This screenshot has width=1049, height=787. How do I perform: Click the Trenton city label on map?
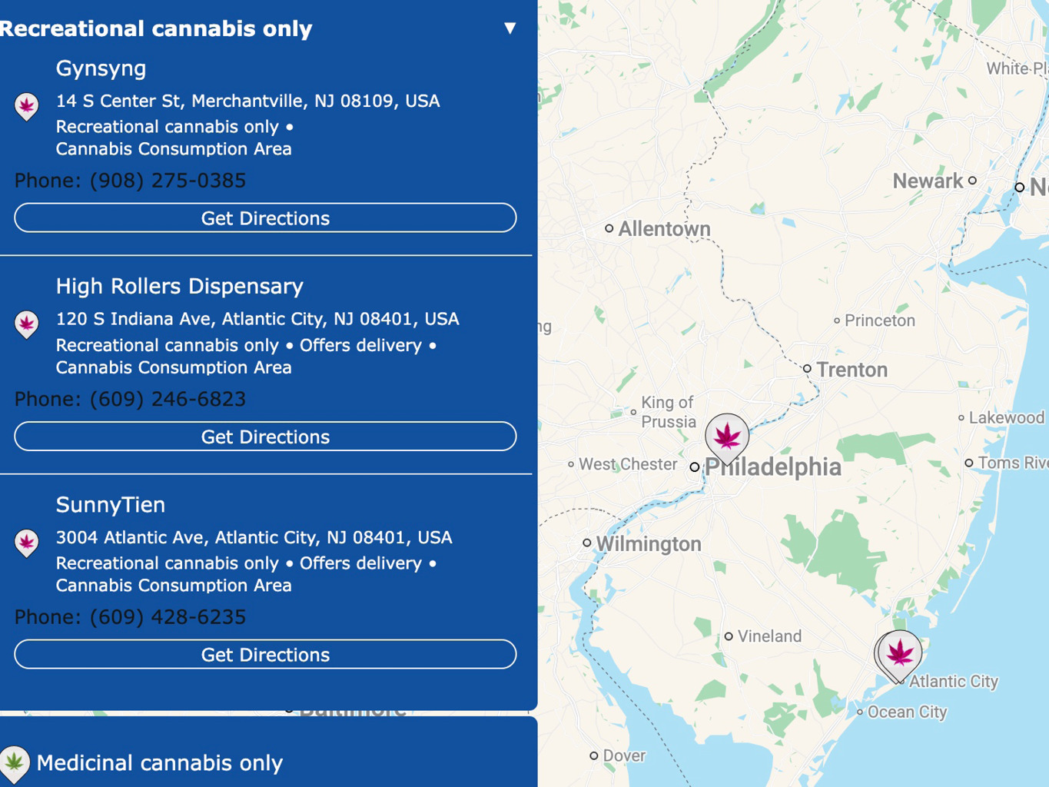coord(851,370)
